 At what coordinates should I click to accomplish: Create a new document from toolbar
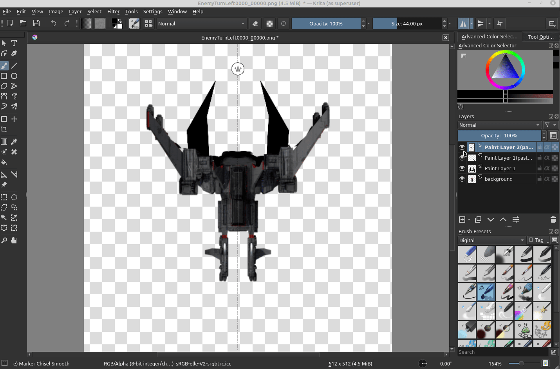tap(10, 23)
